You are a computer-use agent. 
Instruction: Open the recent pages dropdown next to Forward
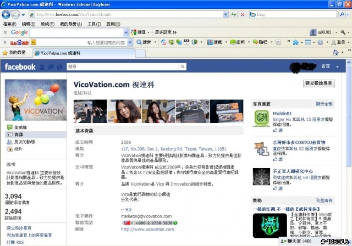[23, 15]
